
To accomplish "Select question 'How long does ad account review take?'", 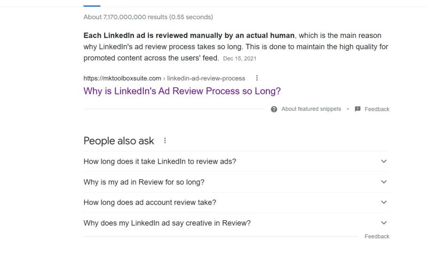I will [149, 202].
